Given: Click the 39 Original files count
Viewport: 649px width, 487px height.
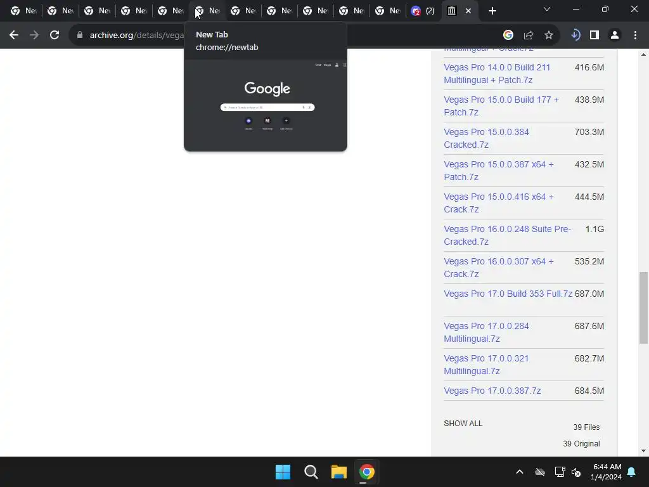Looking at the screenshot, I should [581, 443].
